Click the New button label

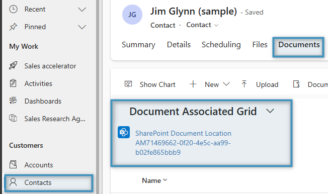click(212, 84)
